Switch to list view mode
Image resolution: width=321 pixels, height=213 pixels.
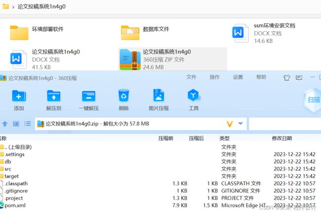click(x=28, y=124)
